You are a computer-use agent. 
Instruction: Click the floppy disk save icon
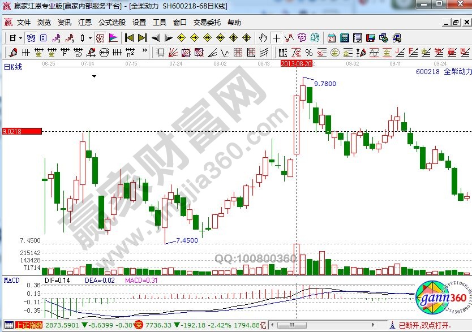coord(371,38)
